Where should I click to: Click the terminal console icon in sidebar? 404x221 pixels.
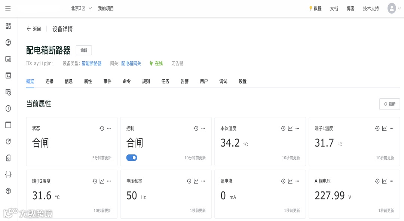click(x=8, y=76)
